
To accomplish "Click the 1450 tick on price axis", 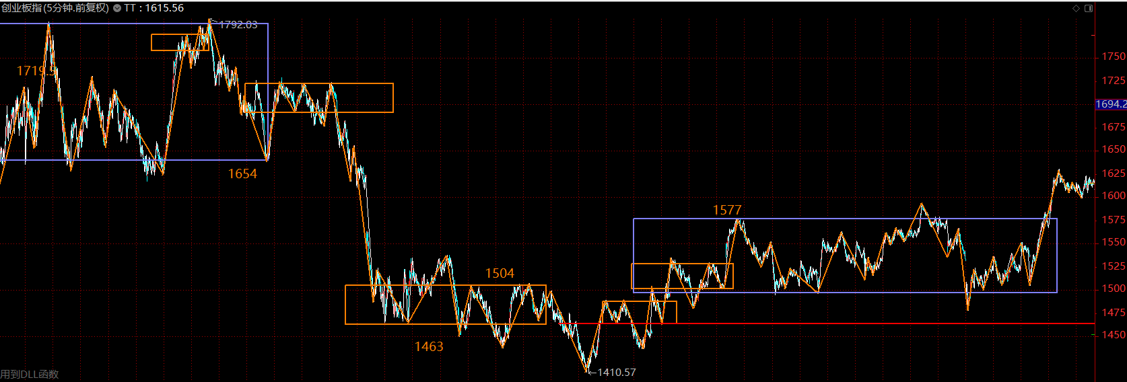I will coord(1113,335).
